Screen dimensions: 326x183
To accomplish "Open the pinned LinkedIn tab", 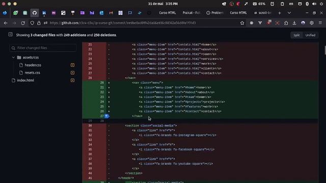I will pyautogui.click(x=44, y=13).
